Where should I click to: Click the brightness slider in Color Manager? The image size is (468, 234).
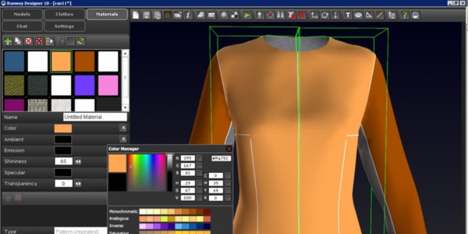(x=170, y=172)
